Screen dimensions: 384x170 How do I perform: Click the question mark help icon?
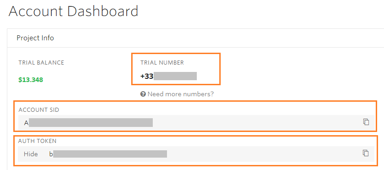point(143,94)
